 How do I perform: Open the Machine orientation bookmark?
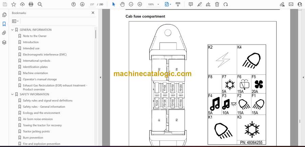click(x=35, y=73)
